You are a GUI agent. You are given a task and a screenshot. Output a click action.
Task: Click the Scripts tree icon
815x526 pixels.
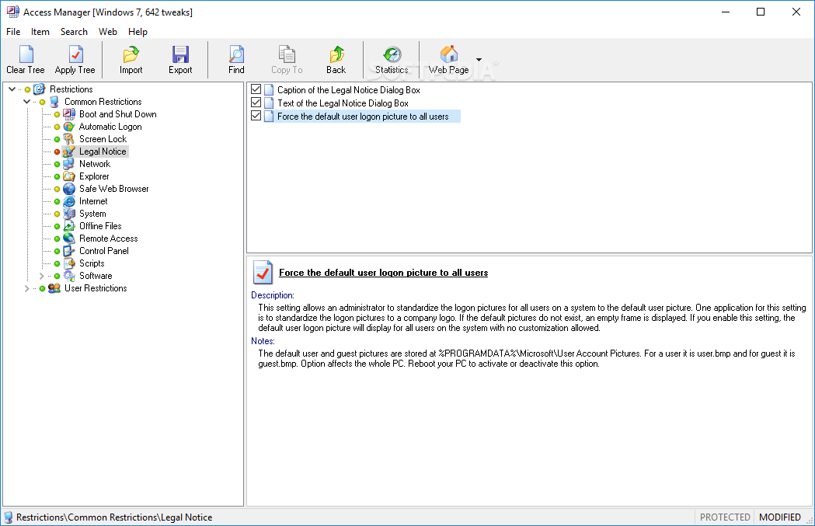tap(69, 263)
